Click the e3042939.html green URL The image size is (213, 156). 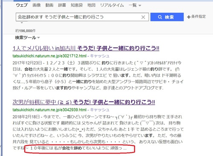(49, 110)
